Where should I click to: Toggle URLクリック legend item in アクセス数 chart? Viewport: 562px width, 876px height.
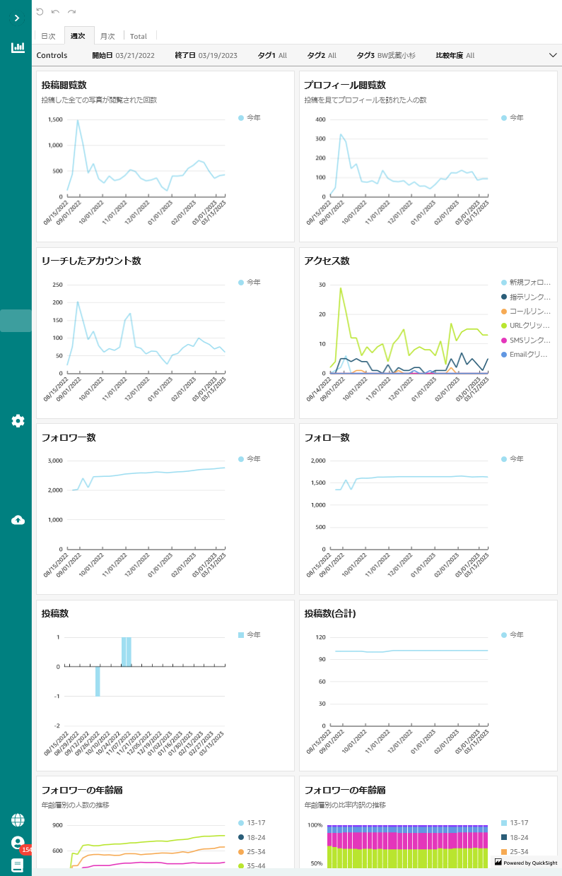coord(525,326)
